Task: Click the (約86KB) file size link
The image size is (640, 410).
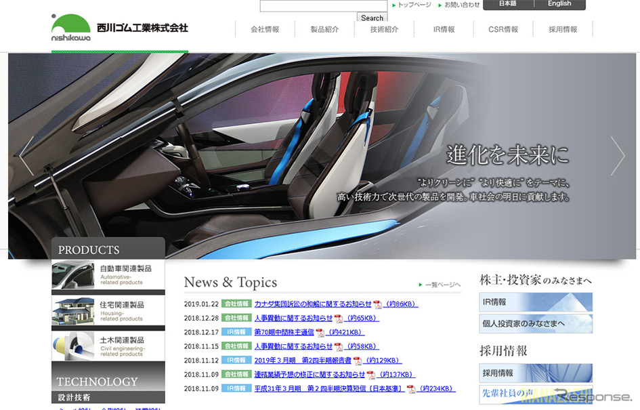Action: pos(401,304)
